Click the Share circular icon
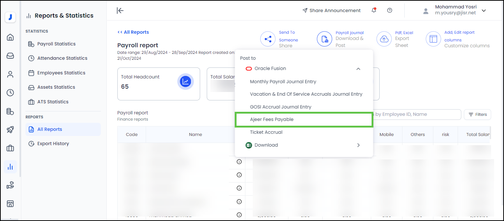This screenshot has height=221, width=504. tap(268, 39)
